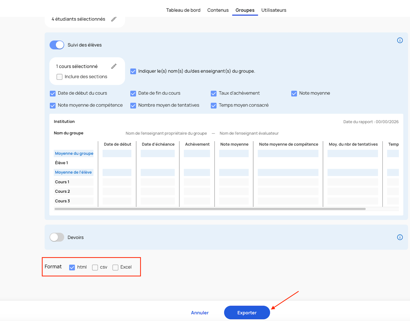This screenshot has height=321, width=410.
Task: Select Excel export format
Action: click(x=115, y=267)
